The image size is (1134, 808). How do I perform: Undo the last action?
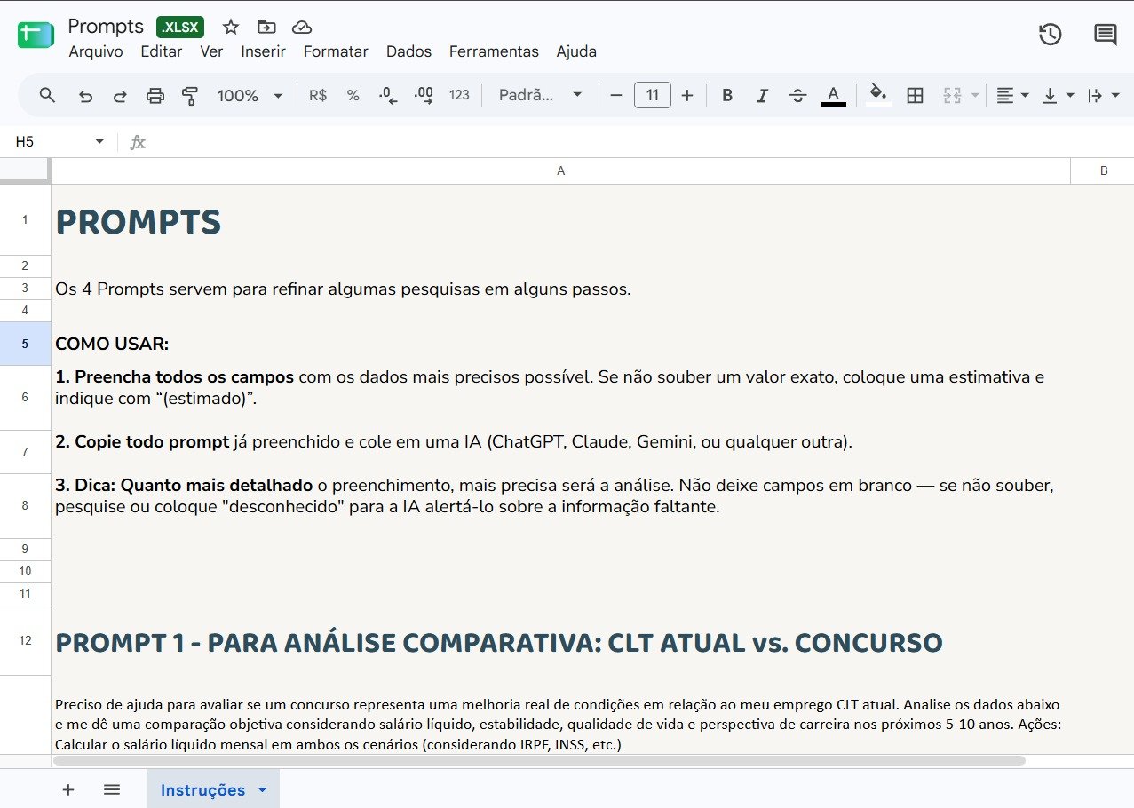(85, 95)
